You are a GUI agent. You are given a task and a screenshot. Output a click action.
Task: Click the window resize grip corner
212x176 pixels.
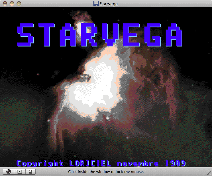click(x=210, y=174)
